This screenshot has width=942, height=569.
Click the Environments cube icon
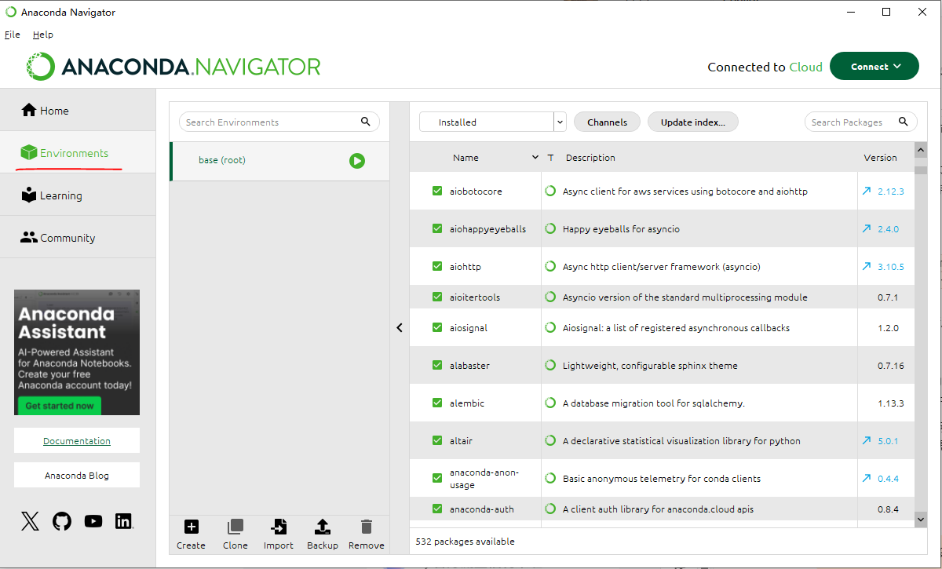[29, 153]
